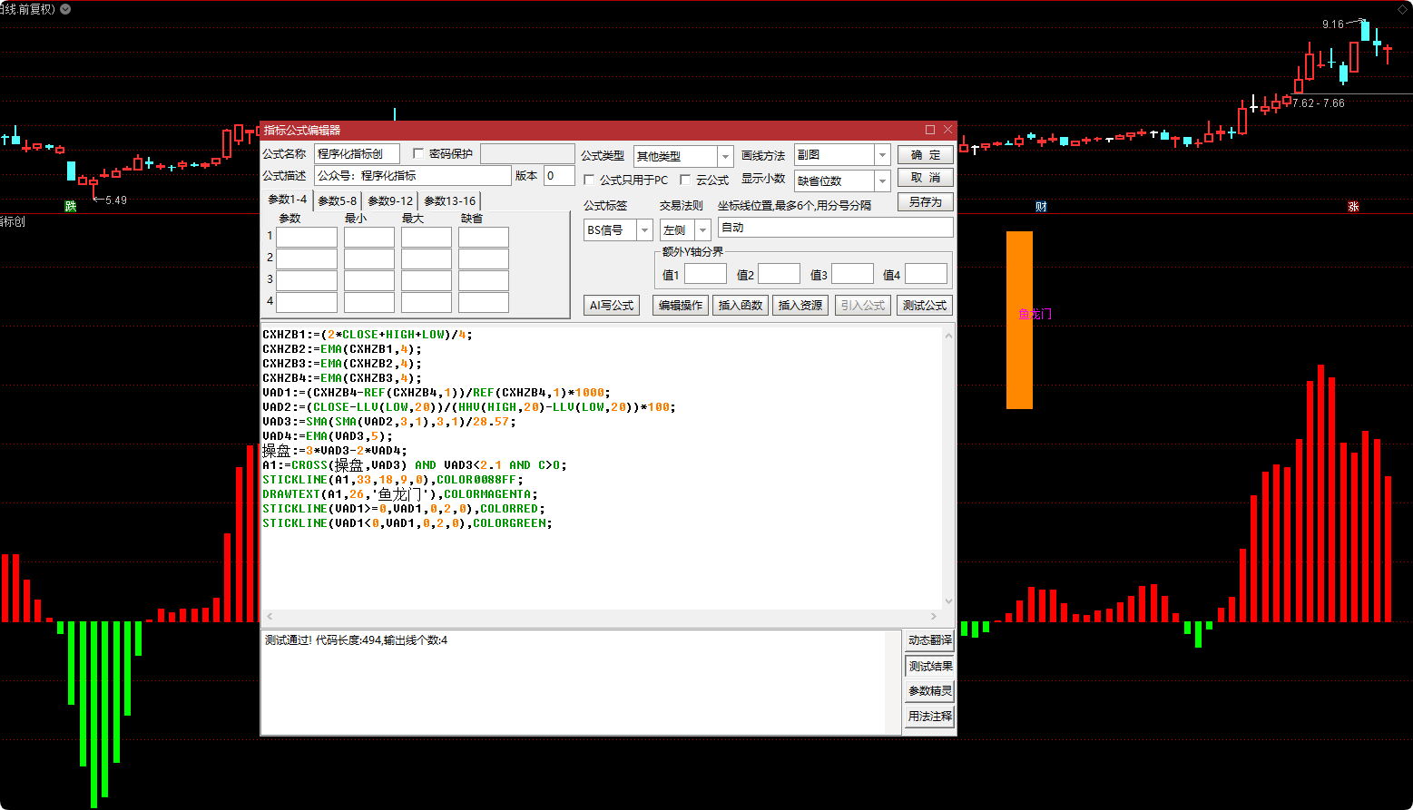Maximize the 指标公式编辑器 dialog

(929, 130)
